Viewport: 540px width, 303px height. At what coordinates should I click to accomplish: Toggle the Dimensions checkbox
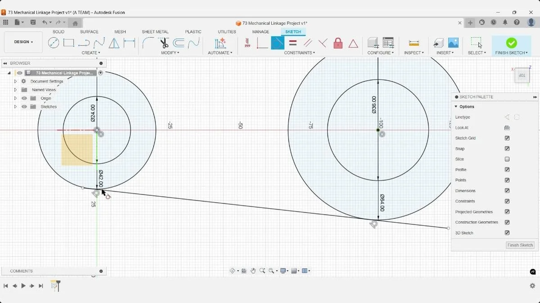pos(507,191)
